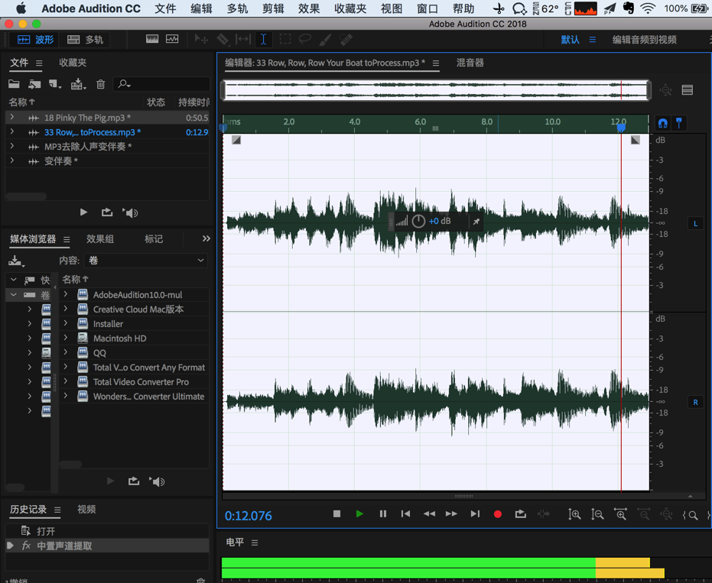This screenshot has width=712, height=583.
Task: Expand the 18 Pinky The Pig.mp3 file
Action: coord(12,118)
